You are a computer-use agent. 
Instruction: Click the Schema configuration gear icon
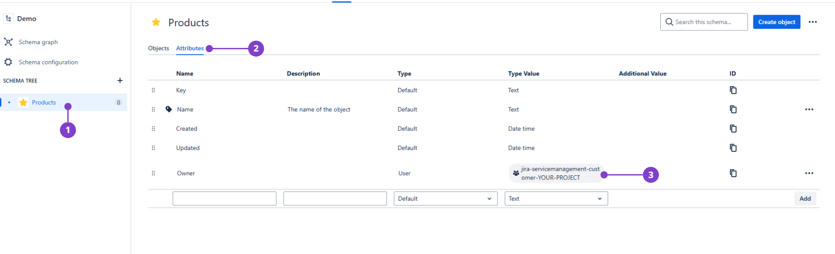click(8, 62)
